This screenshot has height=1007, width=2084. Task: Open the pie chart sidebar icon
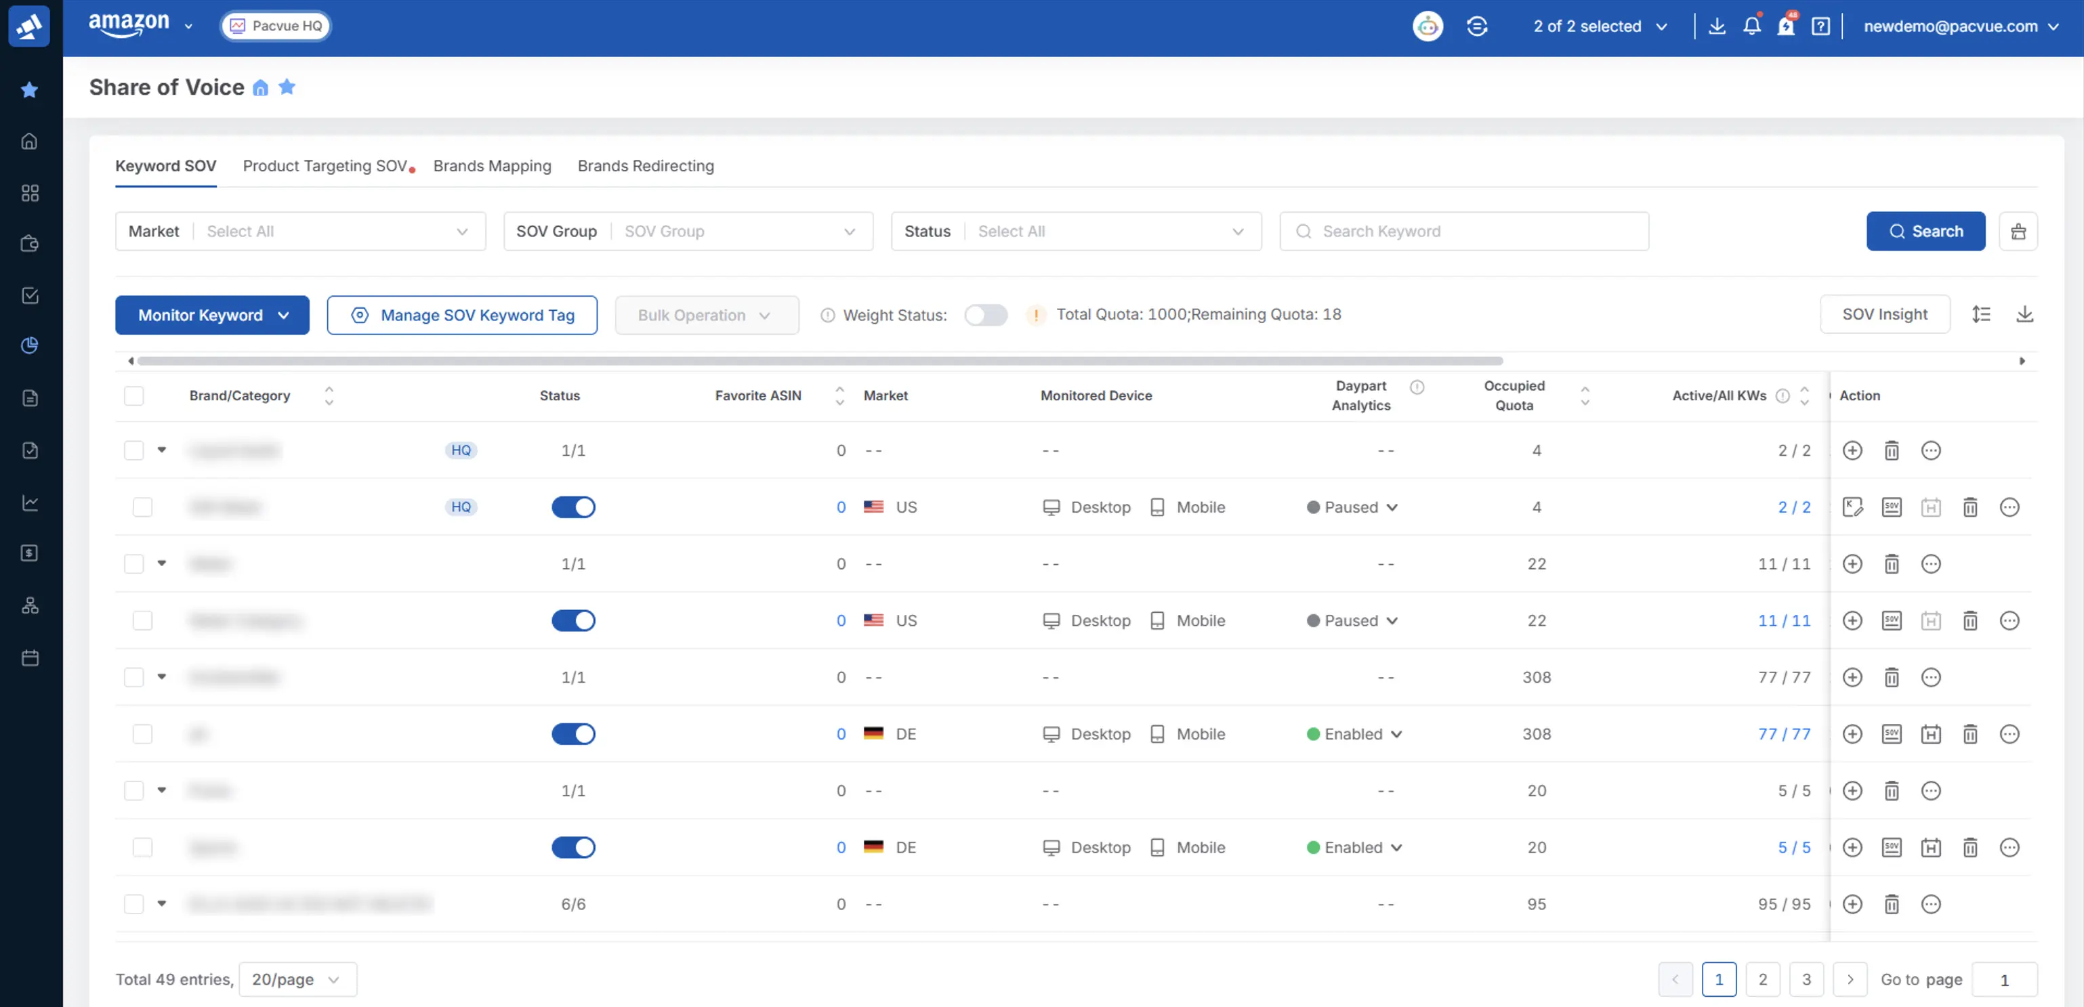(30, 346)
